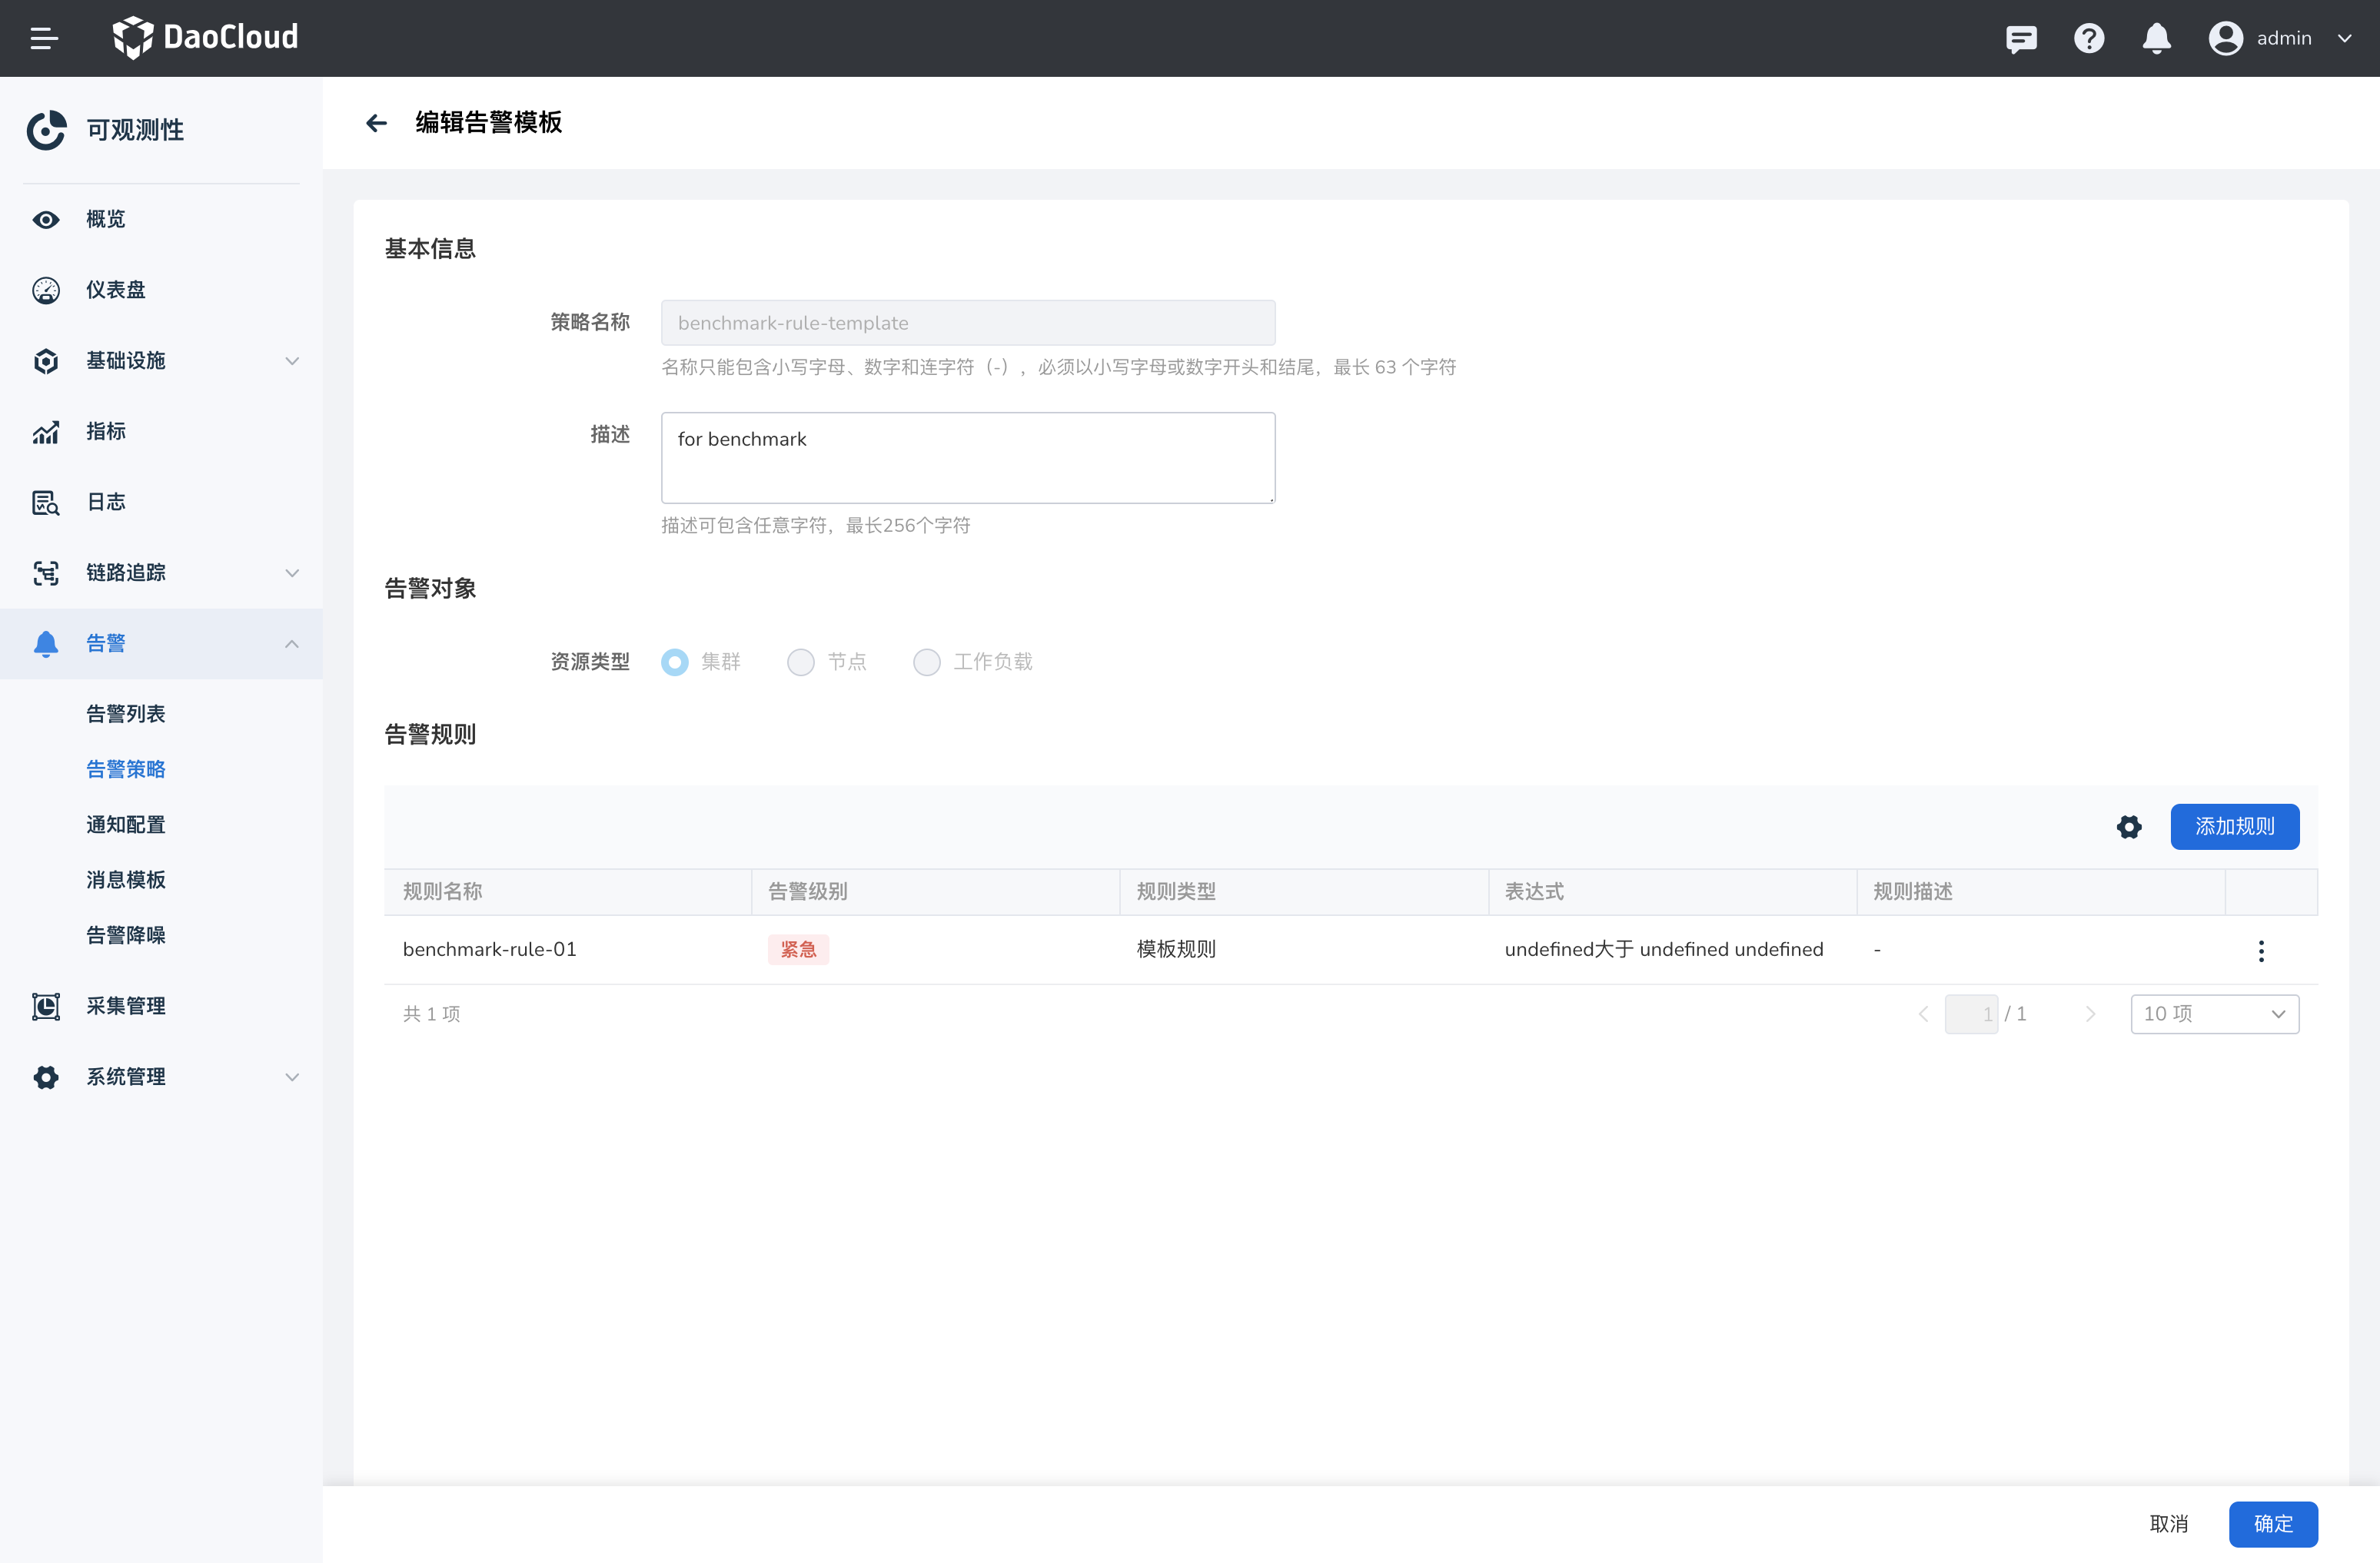Viewport: 2380px width, 1563px height.
Task: Open the messages chat icon
Action: [2020, 39]
